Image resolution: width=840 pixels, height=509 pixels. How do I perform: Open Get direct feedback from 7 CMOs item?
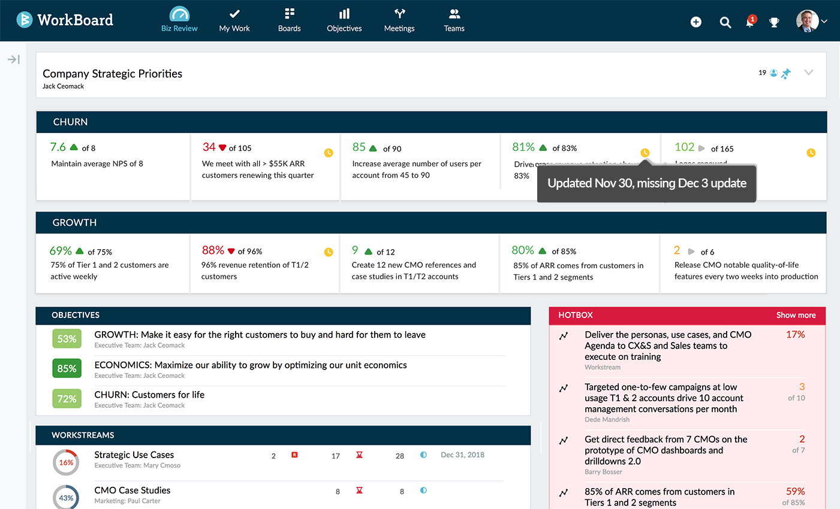pyautogui.click(x=666, y=450)
